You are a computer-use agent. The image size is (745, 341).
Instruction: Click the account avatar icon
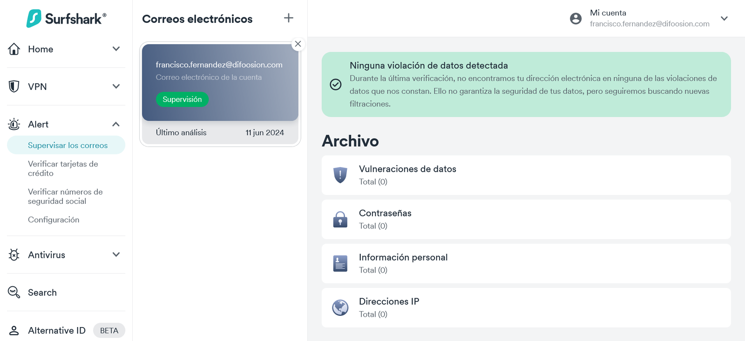pyautogui.click(x=576, y=19)
